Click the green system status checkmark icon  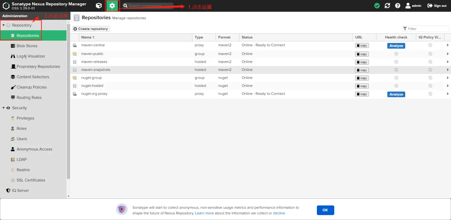pyautogui.click(x=377, y=6)
